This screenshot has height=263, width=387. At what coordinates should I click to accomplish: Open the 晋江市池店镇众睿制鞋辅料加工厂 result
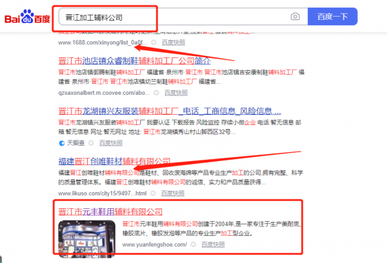134,61
